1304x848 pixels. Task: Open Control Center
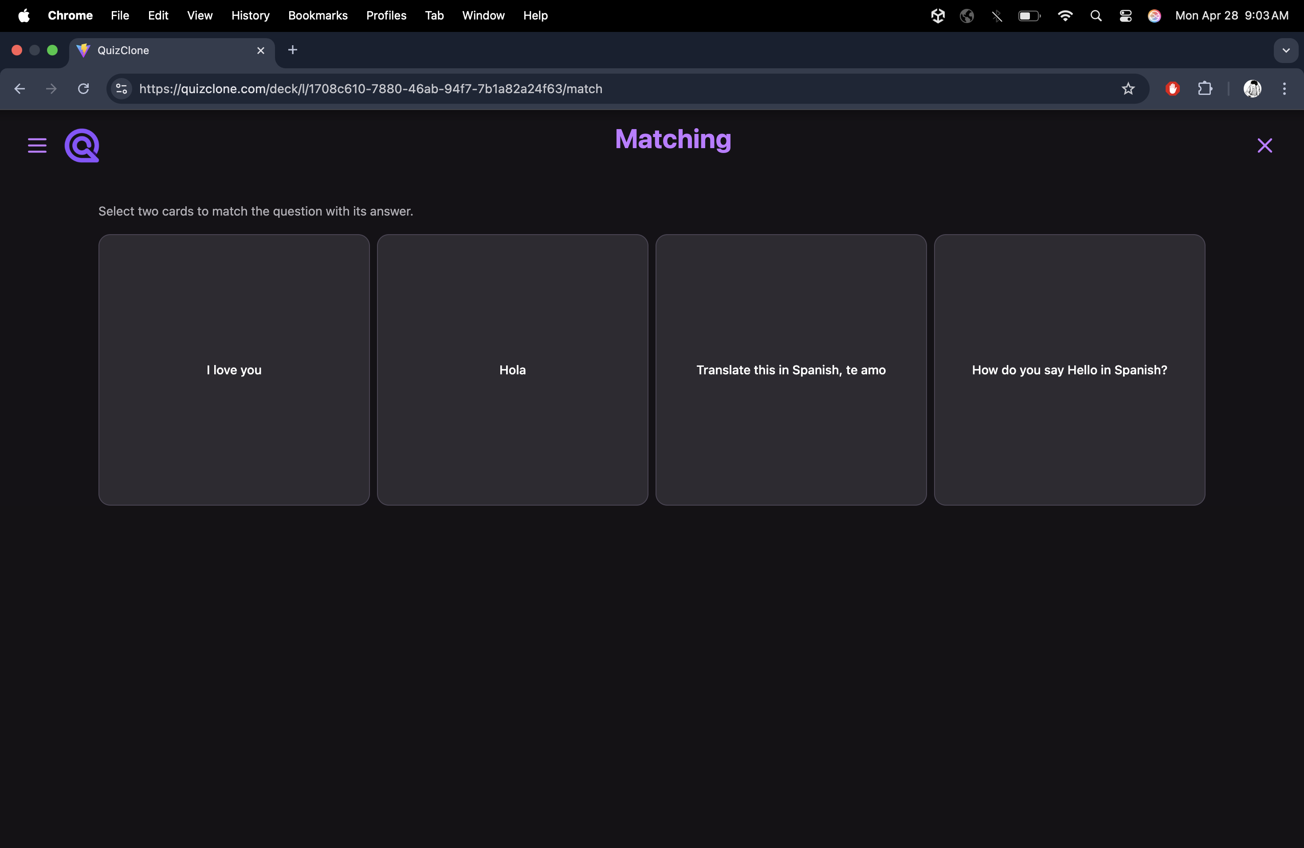click(1125, 16)
